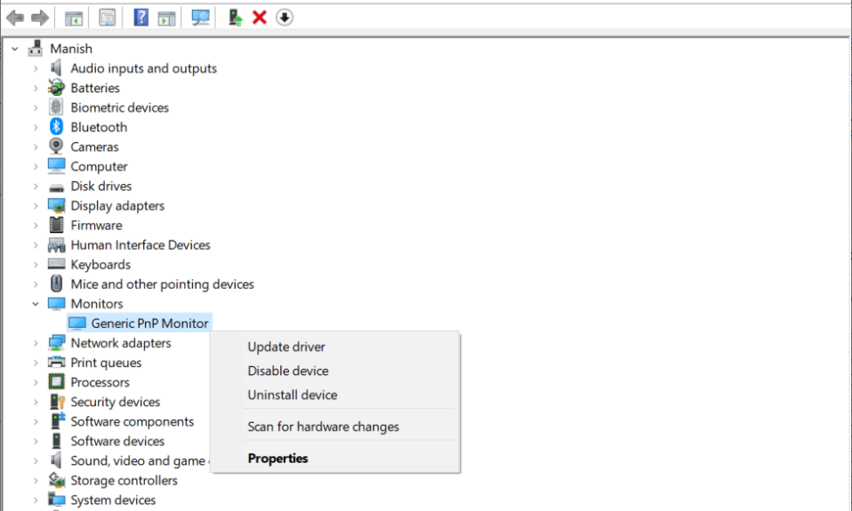Image resolution: width=852 pixels, height=511 pixels.
Task: Expand the Computer node
Action: click(x=36, y=167)
